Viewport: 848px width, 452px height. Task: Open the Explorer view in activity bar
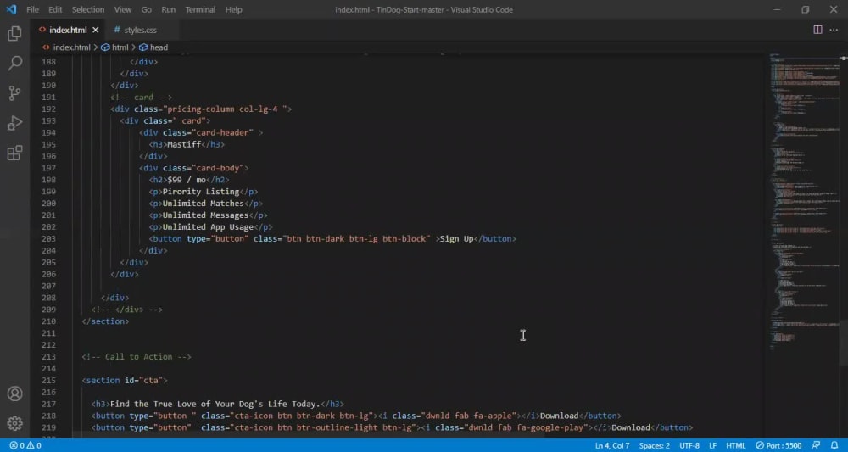[x=14, y=34]
